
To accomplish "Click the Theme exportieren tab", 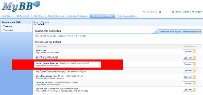I will [192, 31].
